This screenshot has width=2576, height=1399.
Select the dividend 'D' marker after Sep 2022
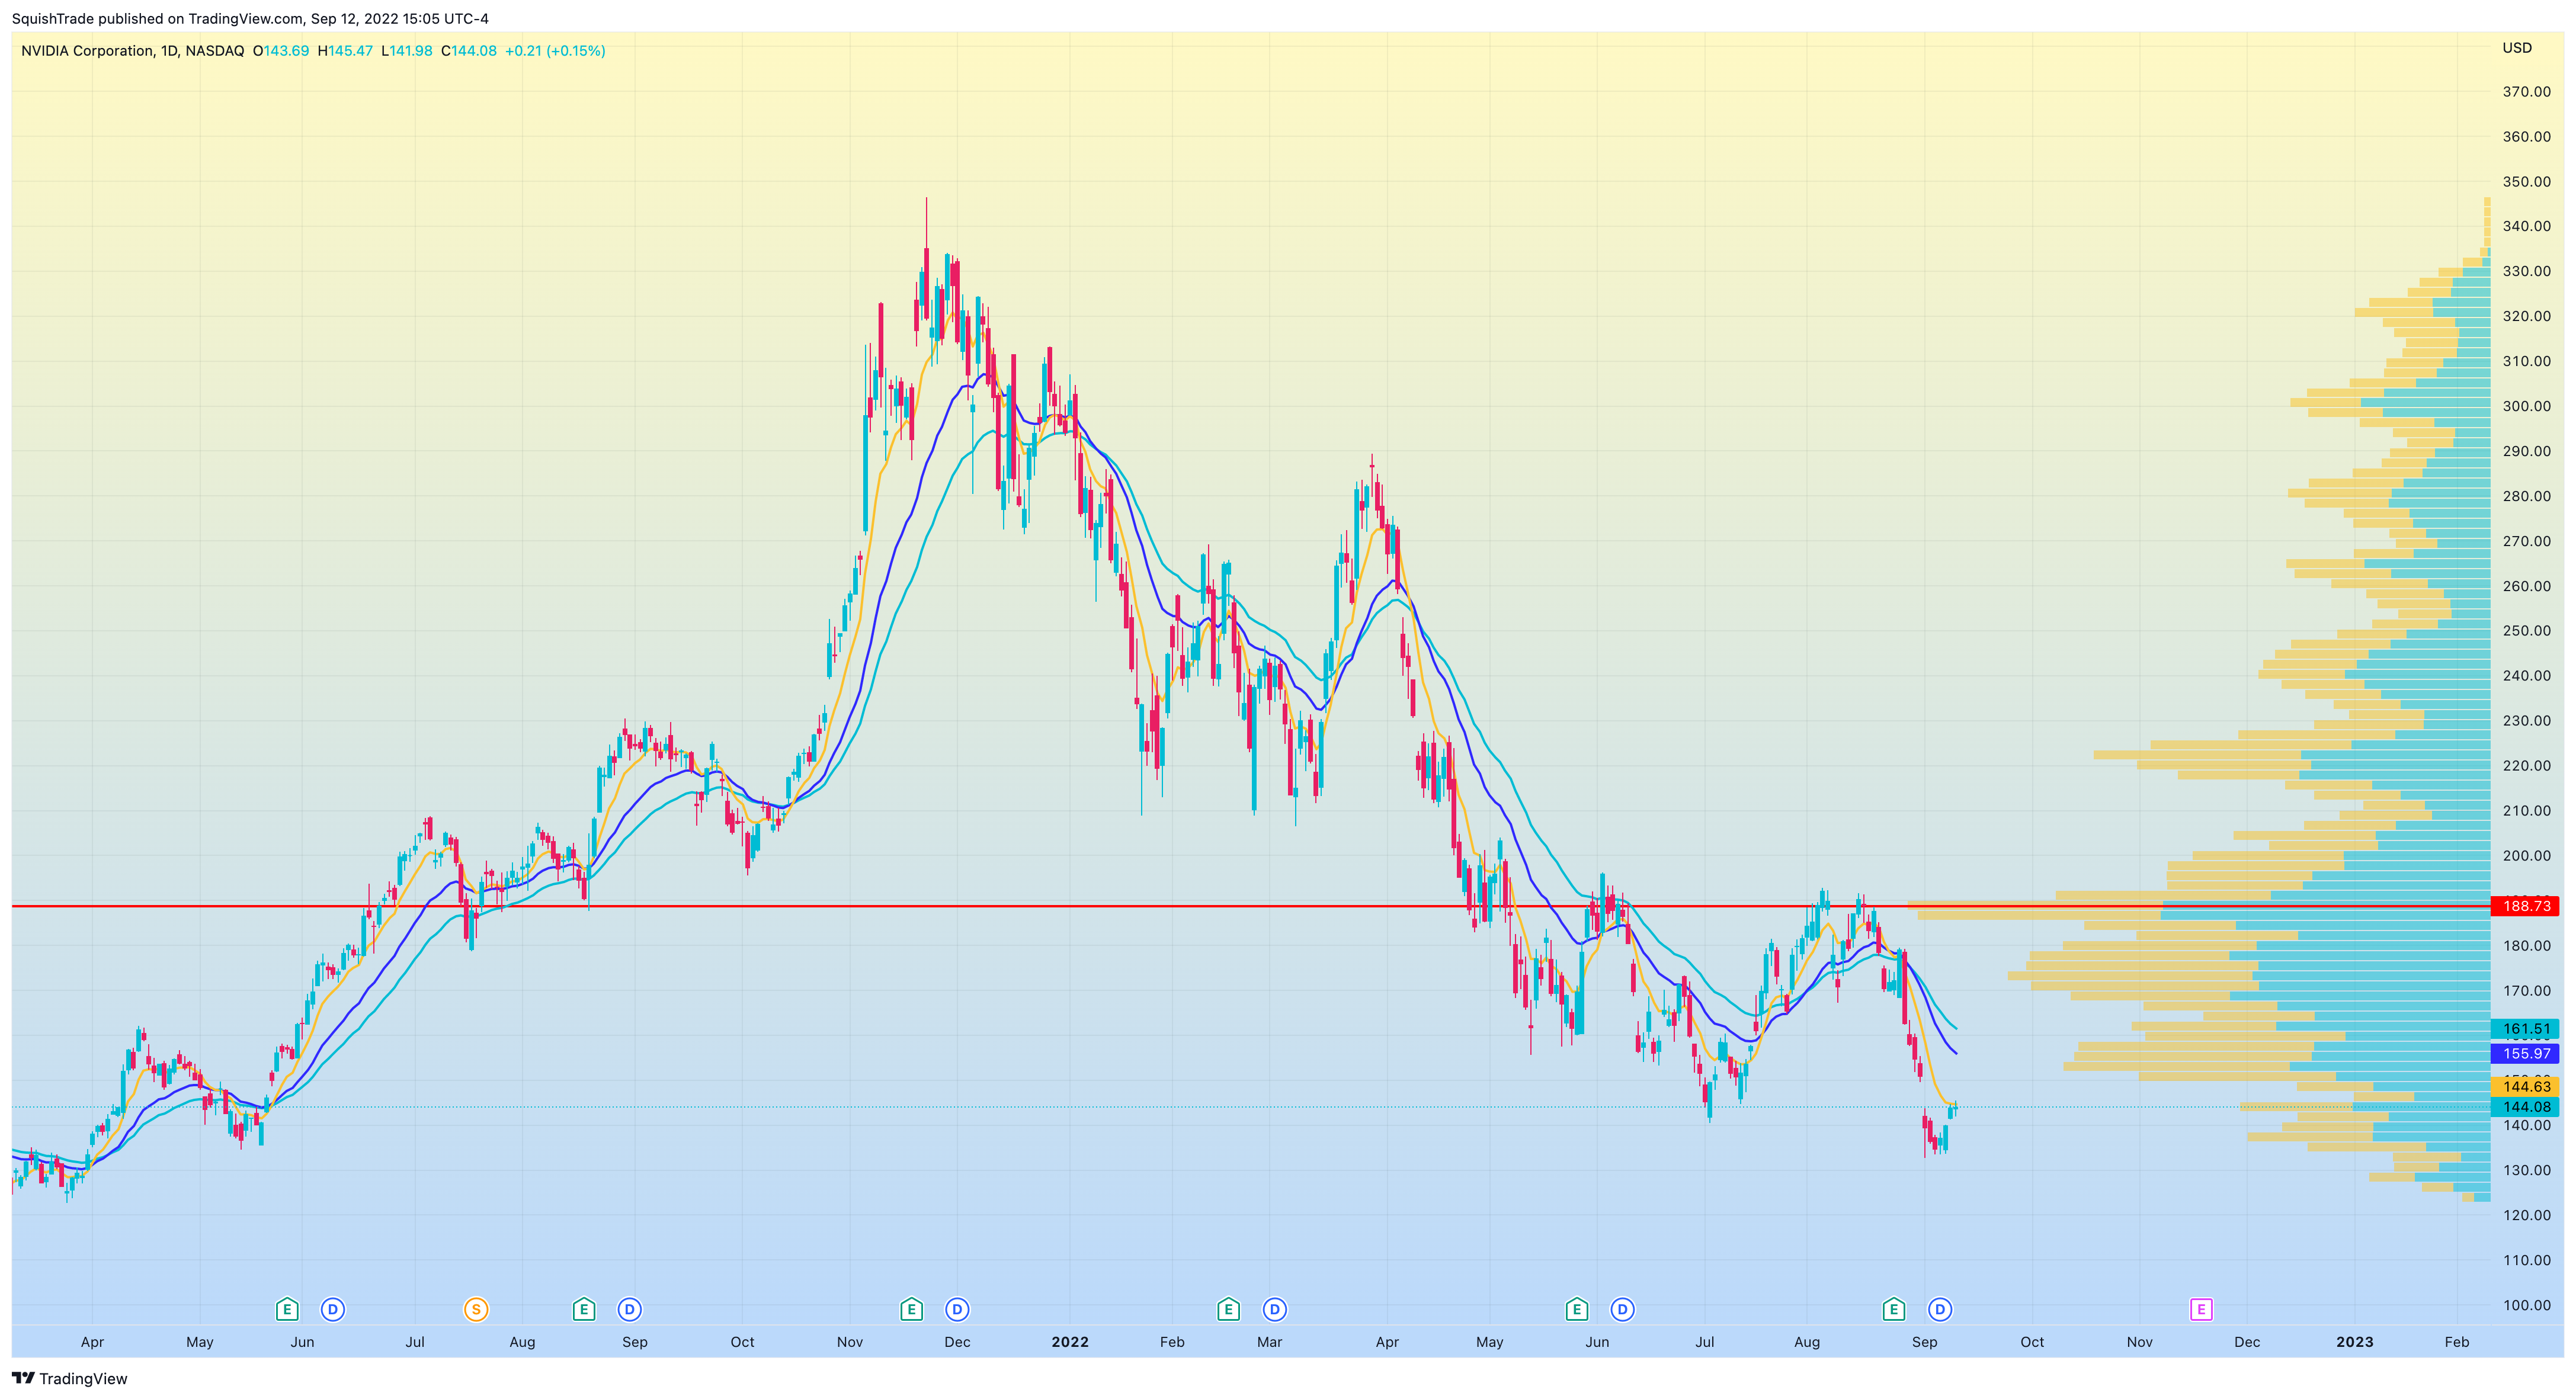click(x=1940, y=1309)
